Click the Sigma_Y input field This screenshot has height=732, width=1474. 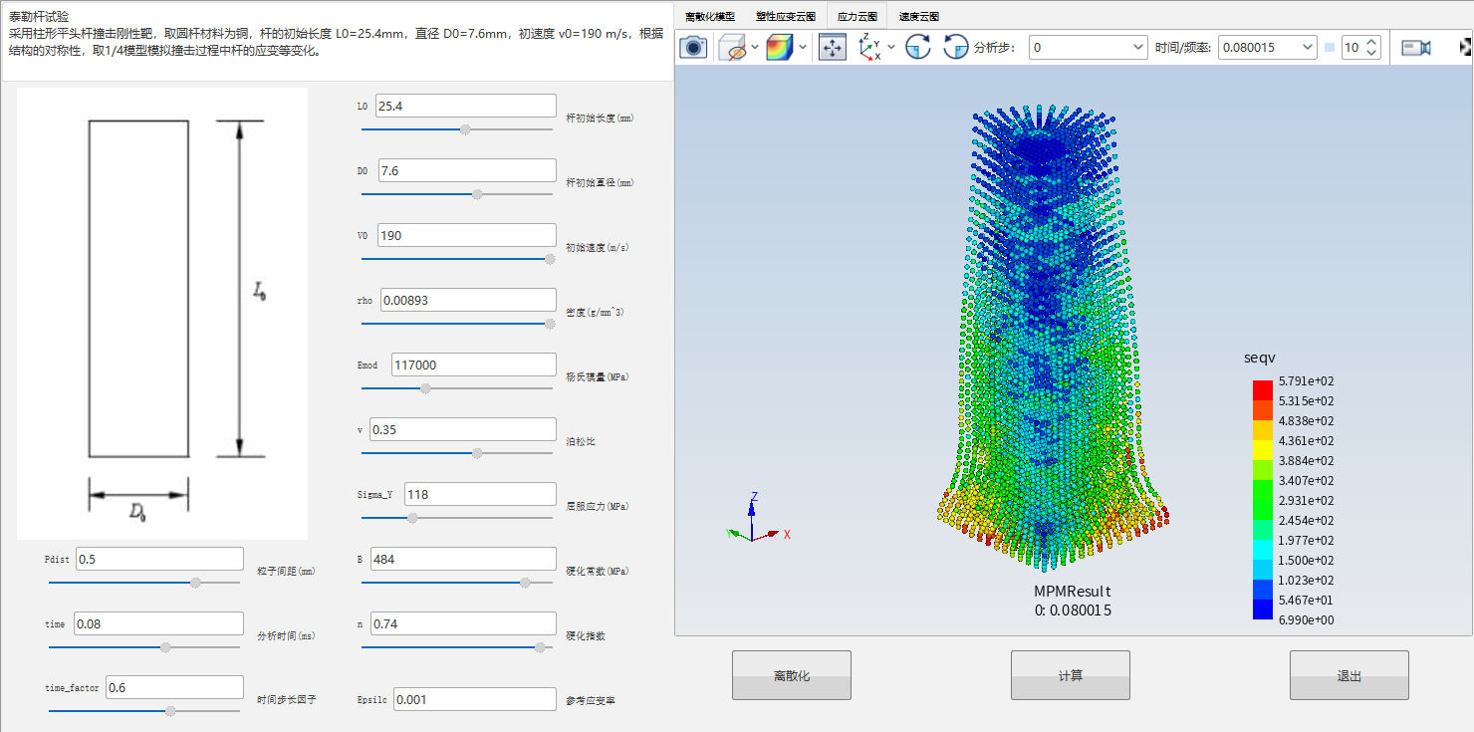pyautogui.click(x=480, y=494)
